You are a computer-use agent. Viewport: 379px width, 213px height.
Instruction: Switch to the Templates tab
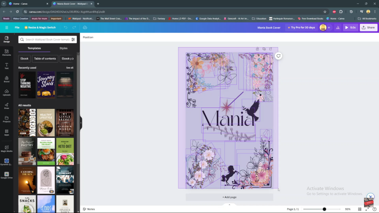pos(34,48)
